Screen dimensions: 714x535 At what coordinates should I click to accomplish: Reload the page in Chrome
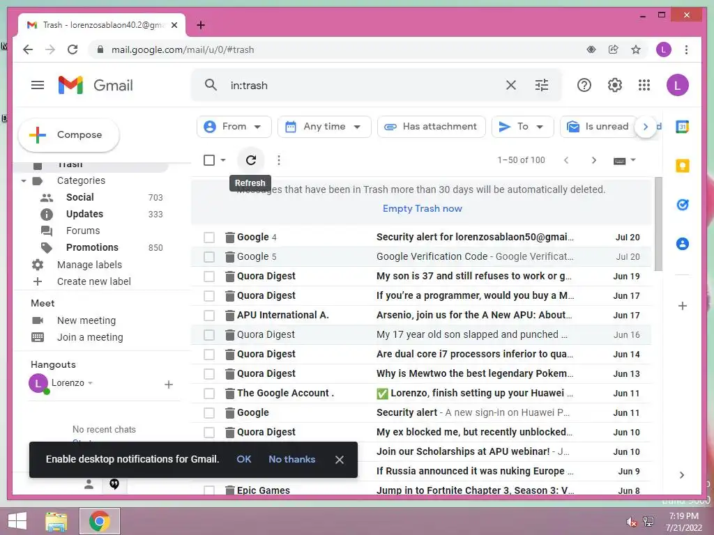(73, 49)
